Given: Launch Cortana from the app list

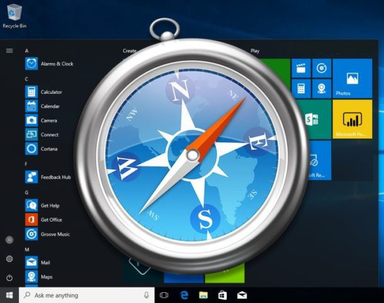Looking at the screenshot, I should tap(31, 149).
